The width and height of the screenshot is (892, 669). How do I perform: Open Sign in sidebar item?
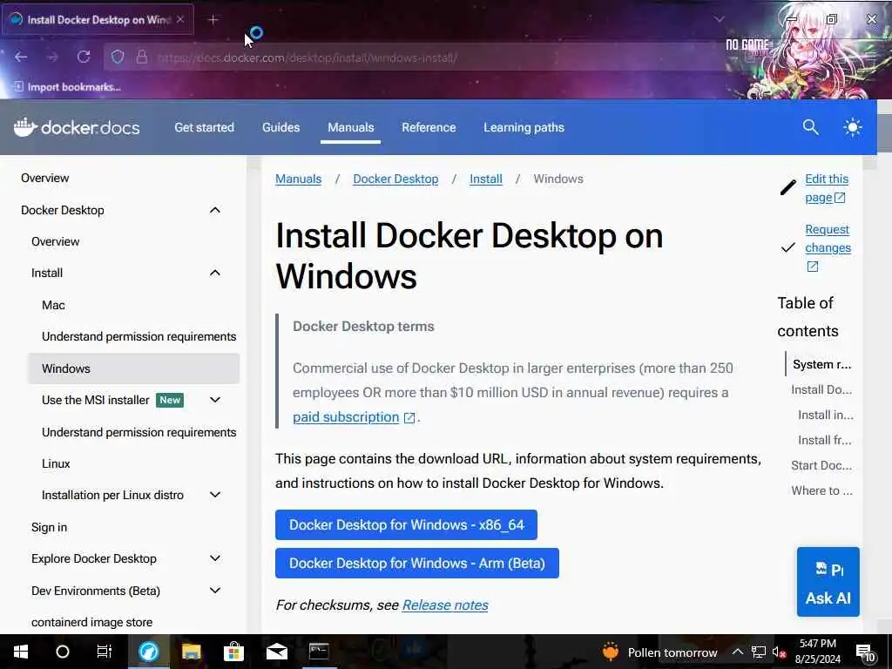click(x=49, y=527)
